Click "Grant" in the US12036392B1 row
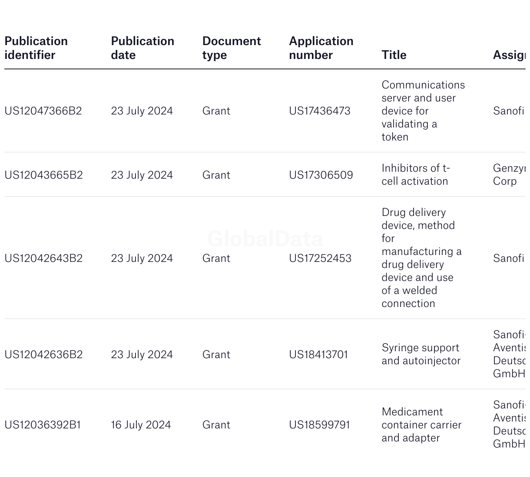530x477 pixels. click(216, 425)
